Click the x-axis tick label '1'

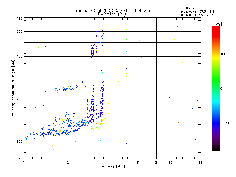[x=24, y=163]
